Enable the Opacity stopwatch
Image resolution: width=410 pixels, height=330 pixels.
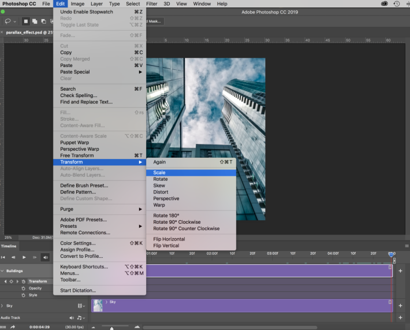coord(23,288)
